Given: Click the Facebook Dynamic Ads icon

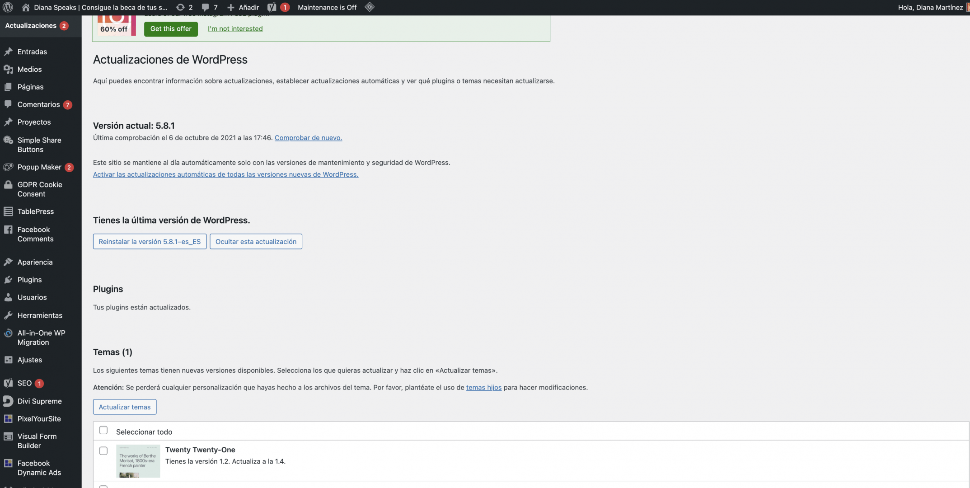Looking at the screenshot, I should 8,463.
